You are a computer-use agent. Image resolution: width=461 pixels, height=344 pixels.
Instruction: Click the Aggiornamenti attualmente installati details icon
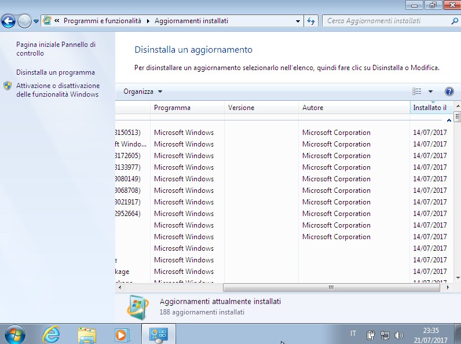click(138, 307)
